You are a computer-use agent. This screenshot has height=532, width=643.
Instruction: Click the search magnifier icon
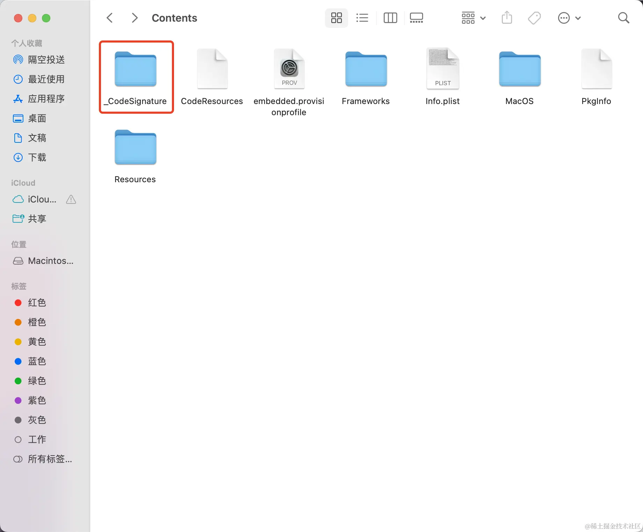point(623,18)
